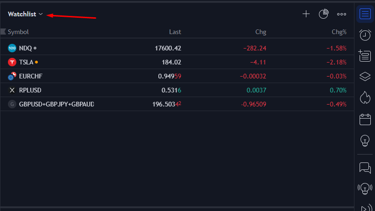Open the watchlist three-dots settings menu
Image resolution: width=375 pixels, height=211 pixels.
pos(341,14)
